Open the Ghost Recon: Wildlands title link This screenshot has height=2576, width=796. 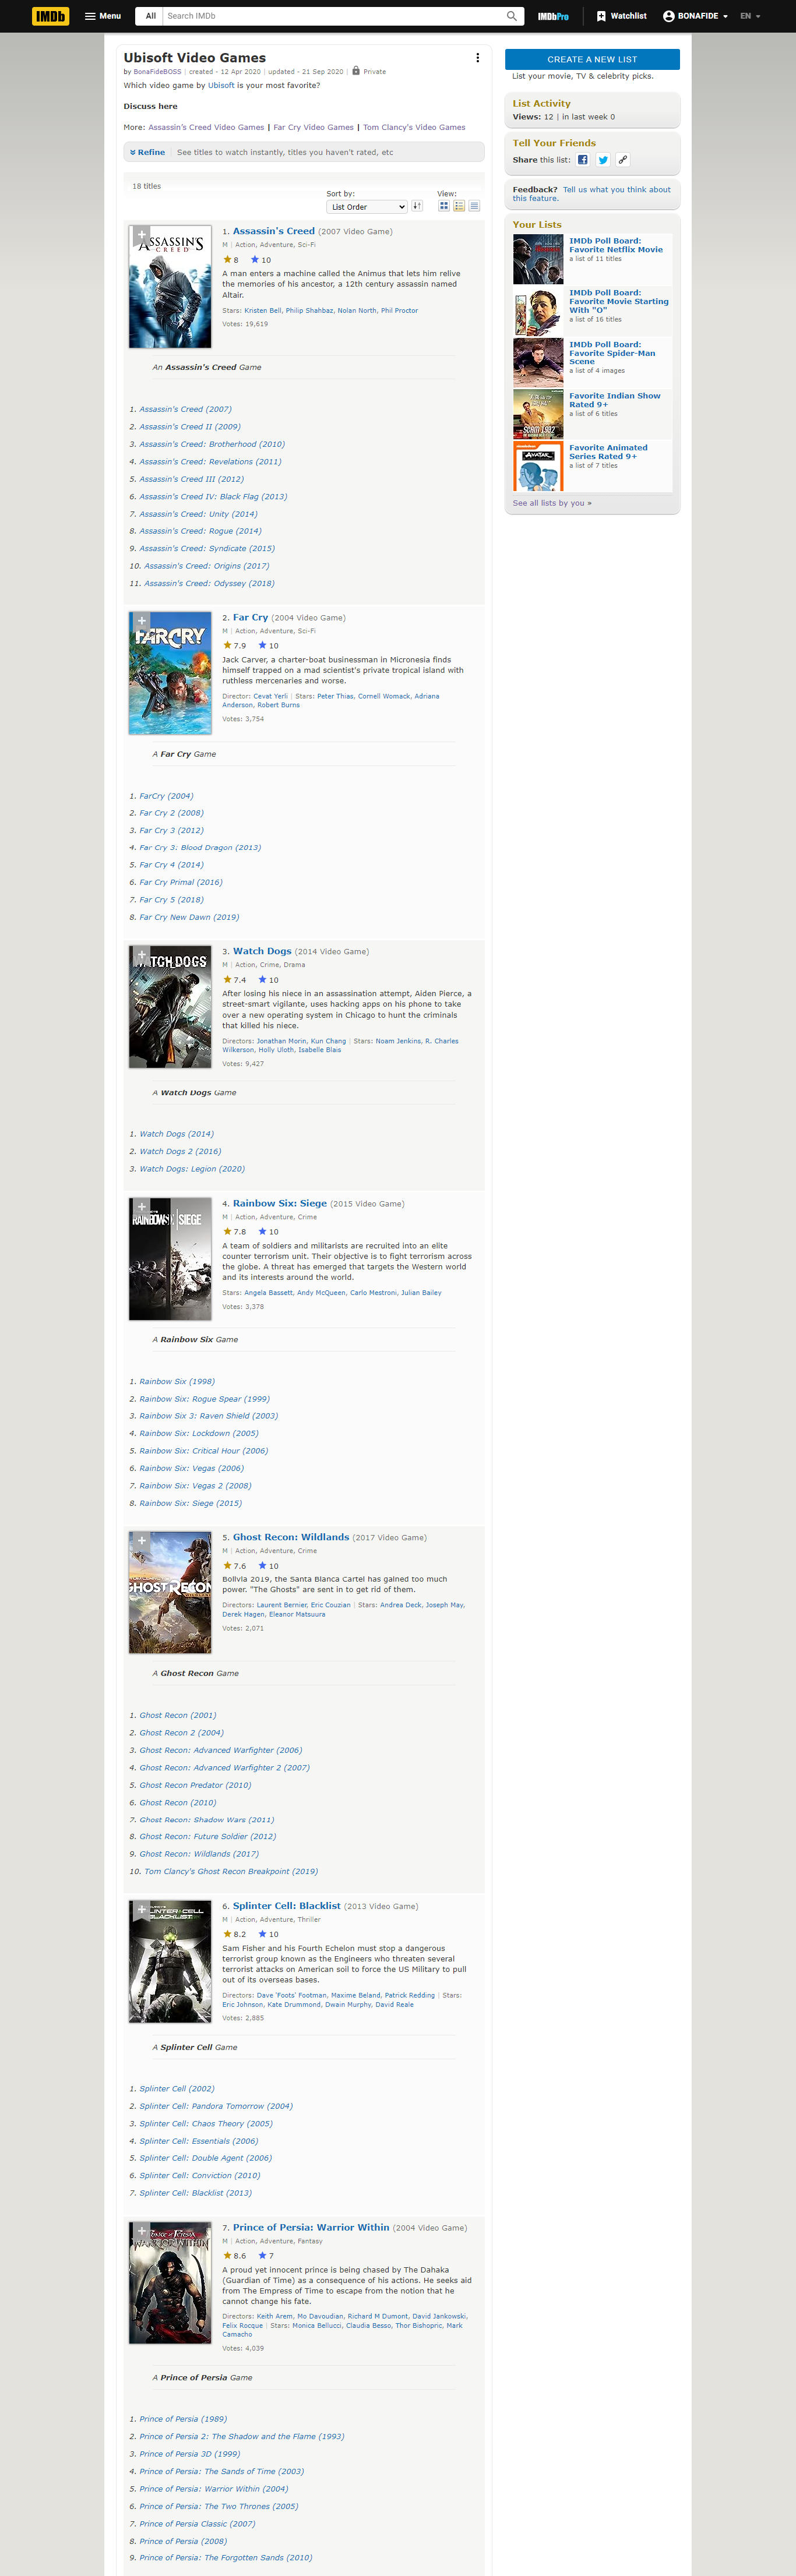(x=291, y=1537)
